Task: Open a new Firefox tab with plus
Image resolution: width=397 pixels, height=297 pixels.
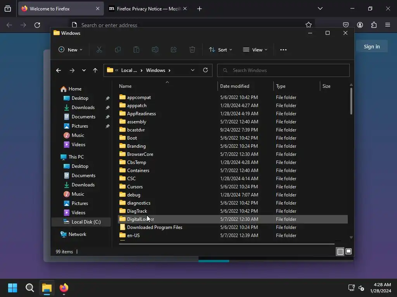Action: [200, 9]
